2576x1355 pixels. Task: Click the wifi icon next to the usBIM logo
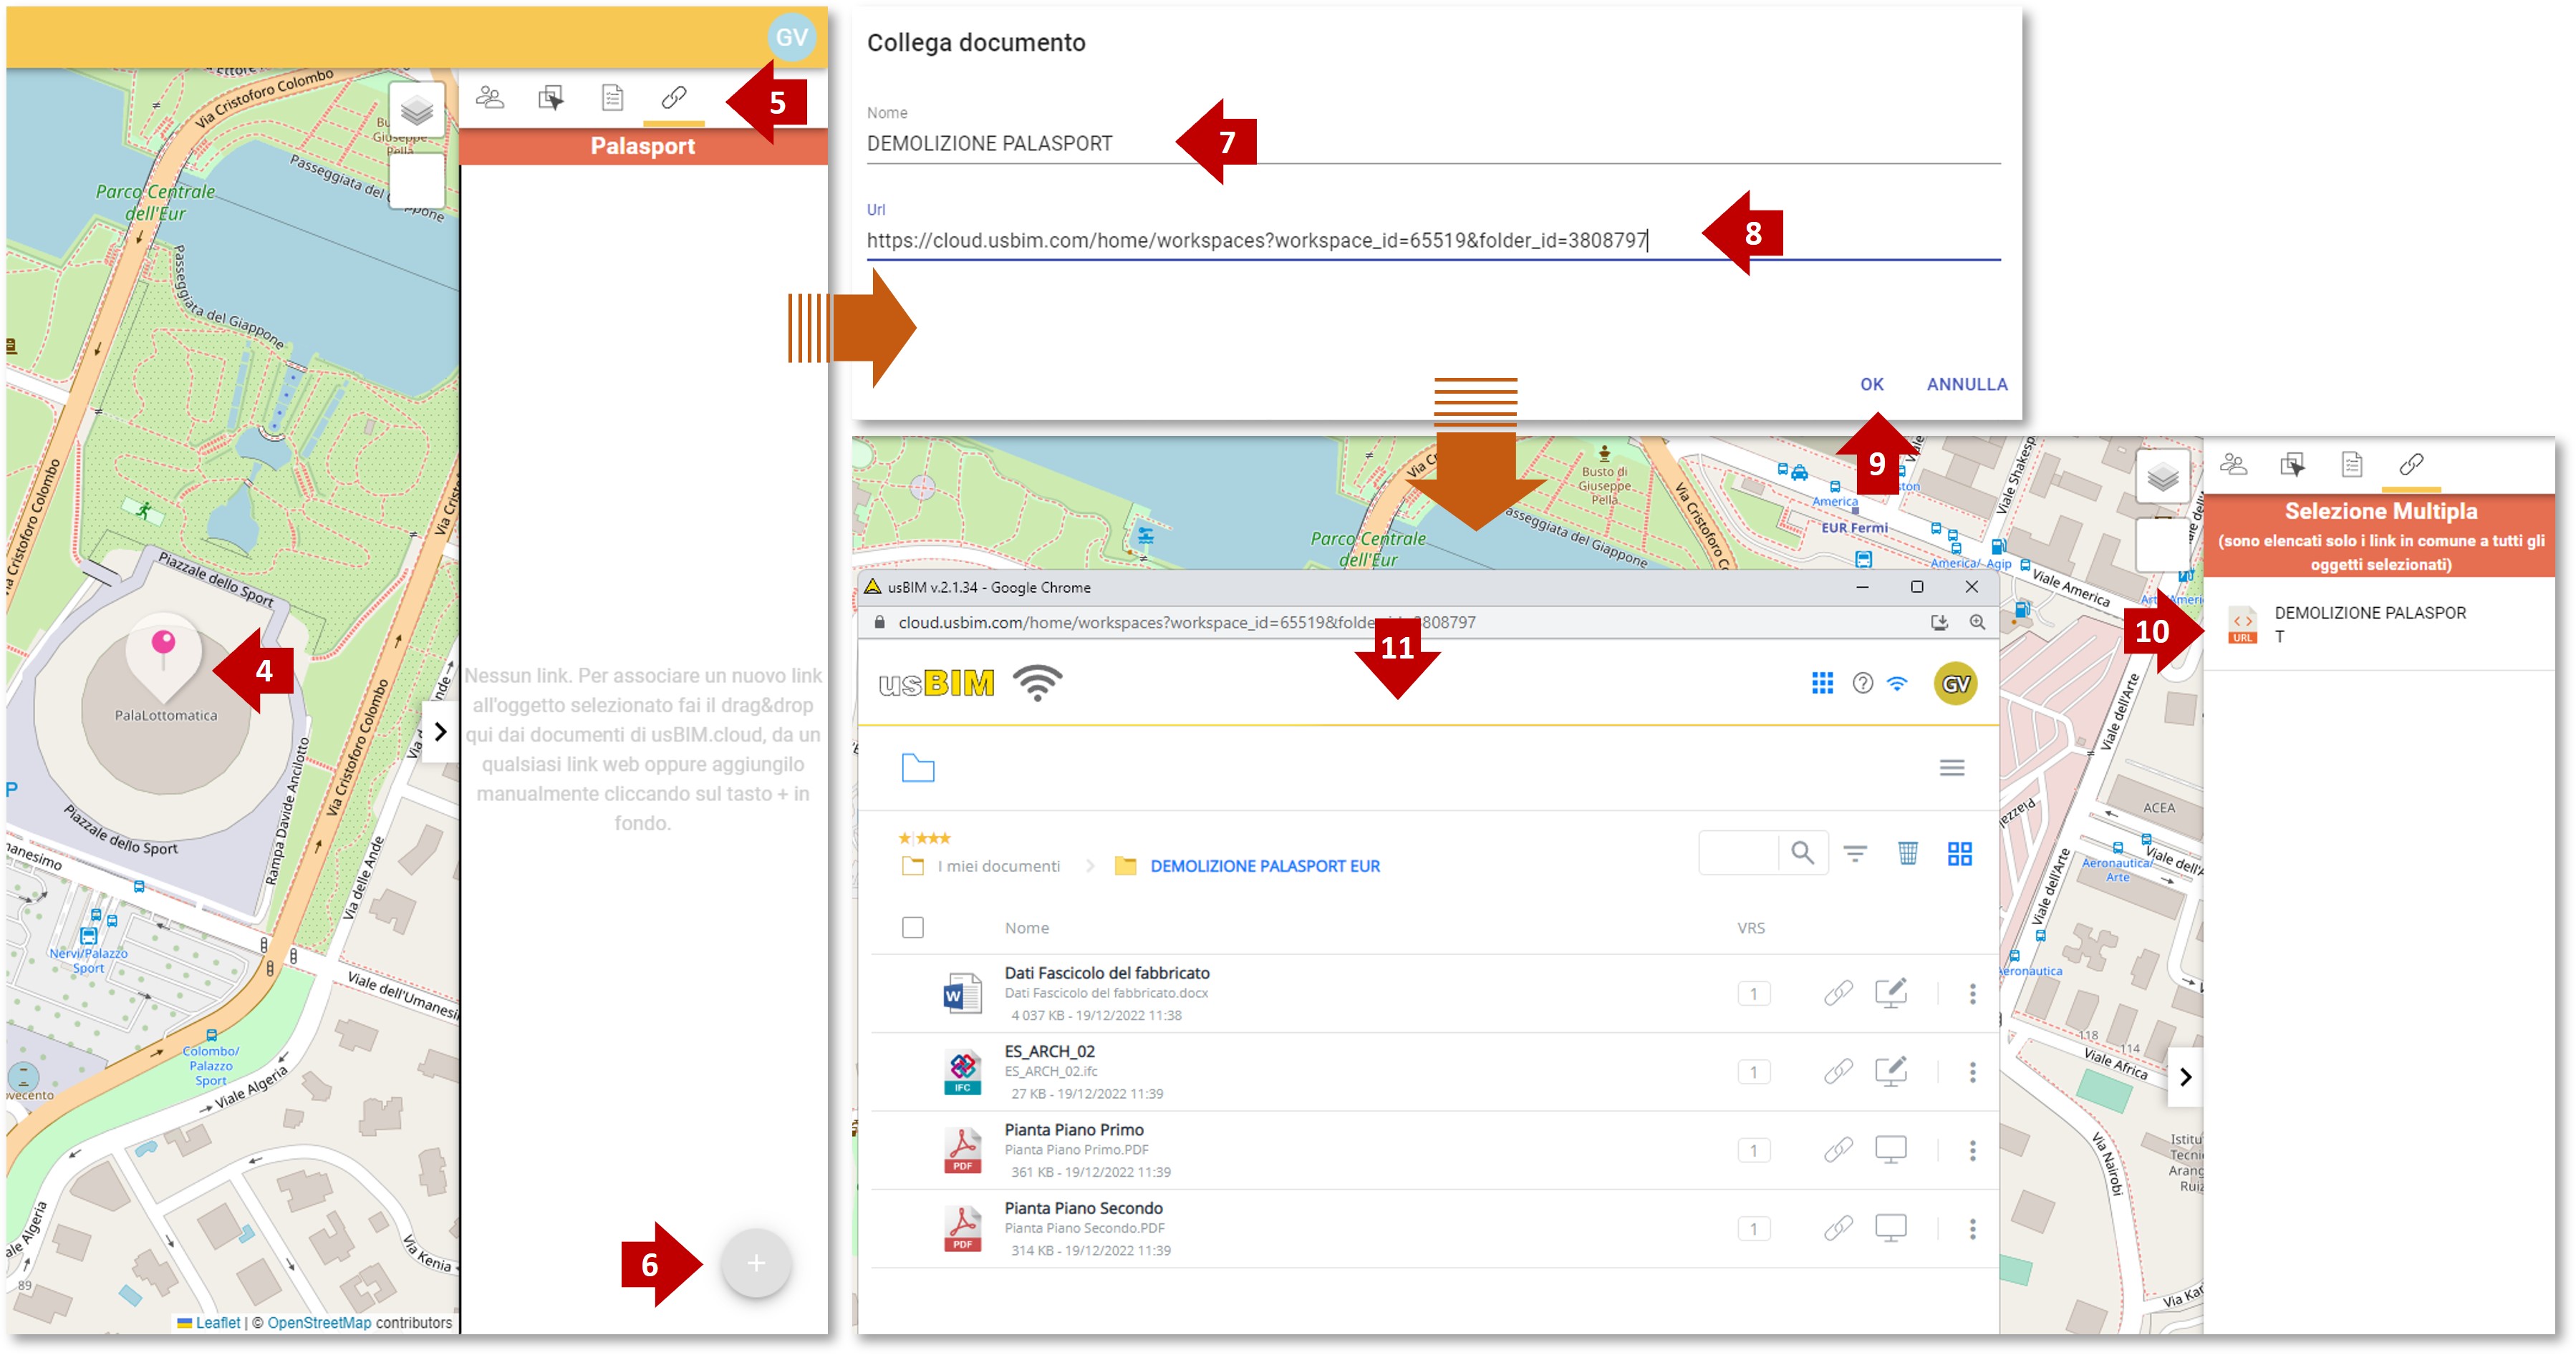pos(1037,684)
